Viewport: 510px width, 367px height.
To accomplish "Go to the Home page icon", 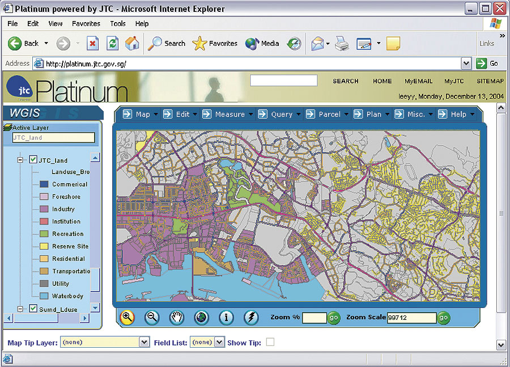I will coord(133,43).
